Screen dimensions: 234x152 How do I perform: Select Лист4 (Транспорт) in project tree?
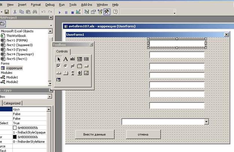point(20,54)
